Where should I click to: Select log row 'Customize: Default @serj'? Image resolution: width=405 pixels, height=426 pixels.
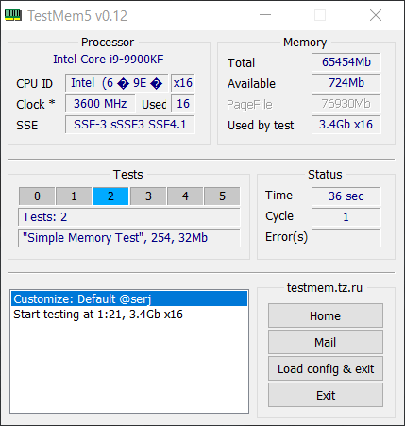(x=129, y=298)
